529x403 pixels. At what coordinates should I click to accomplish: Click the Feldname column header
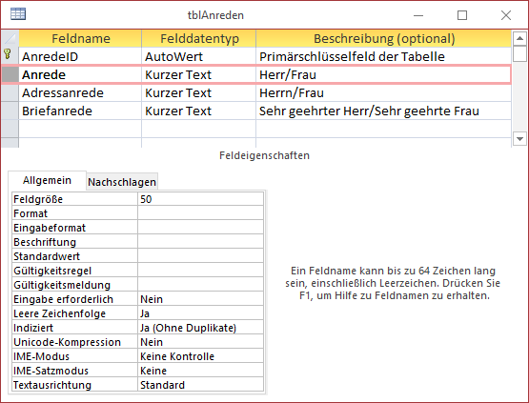coord(80,38)
